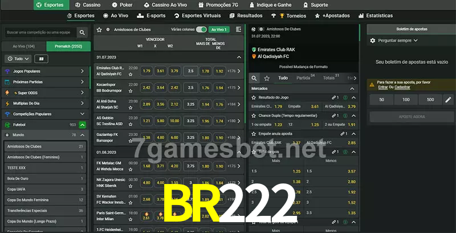Favorite the Empate anula aposta market

coord(254,134)
